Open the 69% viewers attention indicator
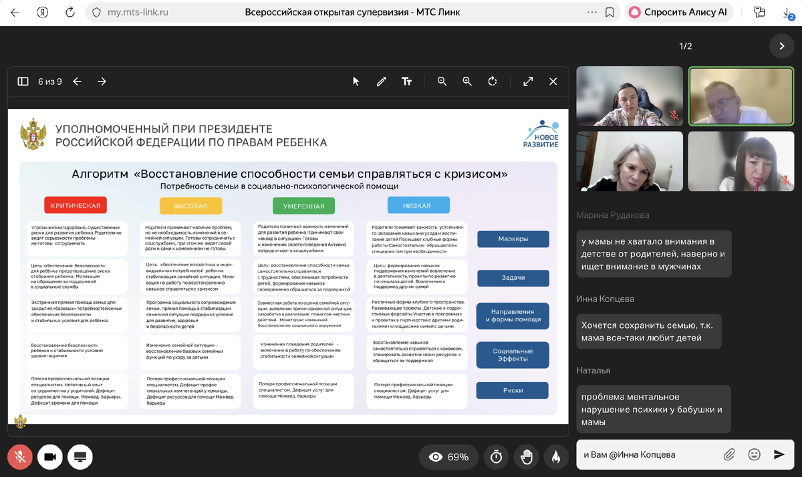The width and height of the screenshot is (802, 477). 448,457
